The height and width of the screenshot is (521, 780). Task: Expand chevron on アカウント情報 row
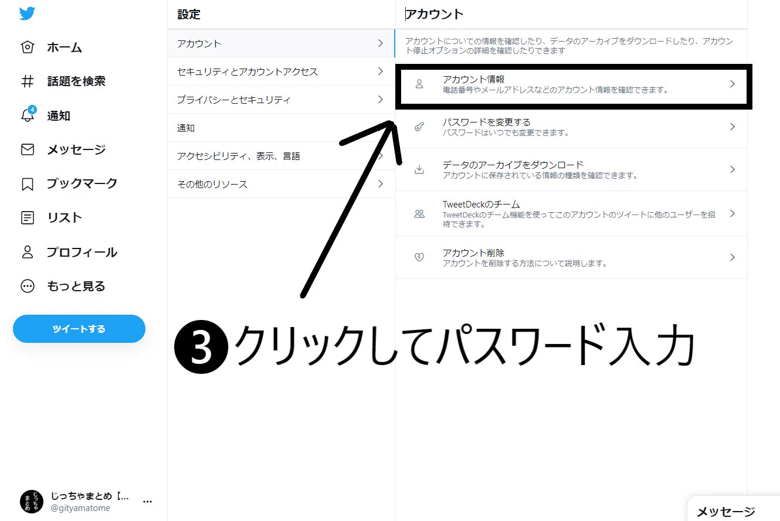pos(732,84)
